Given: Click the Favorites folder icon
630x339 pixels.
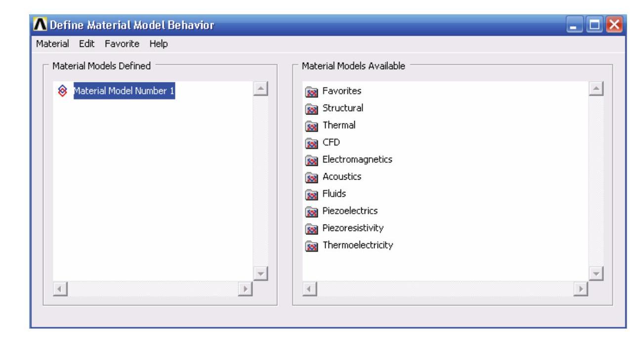Looking at the screenshot, I should coord(312,91).
